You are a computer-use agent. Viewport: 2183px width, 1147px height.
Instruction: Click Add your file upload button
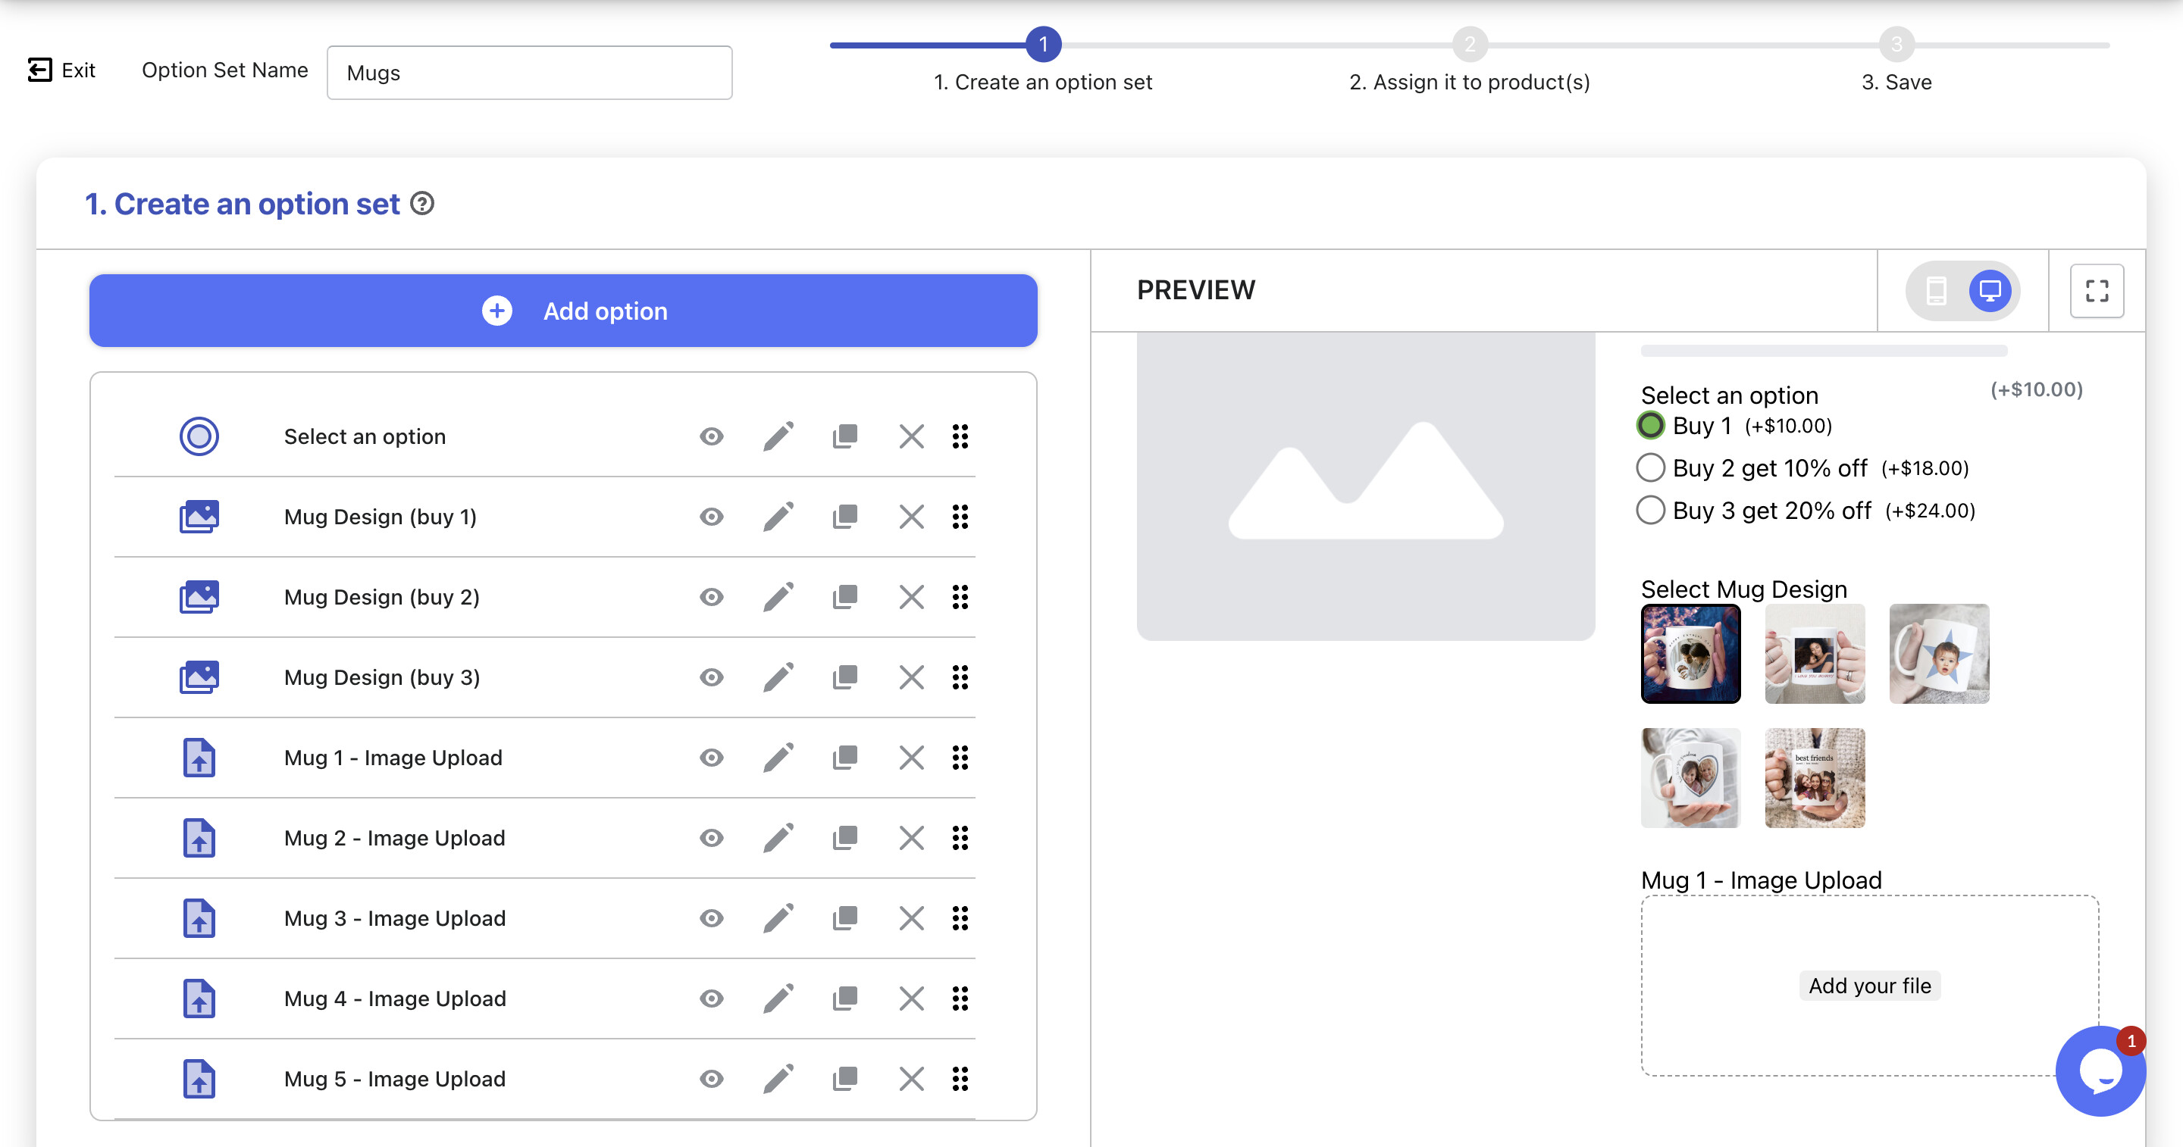click(1869, 985)
